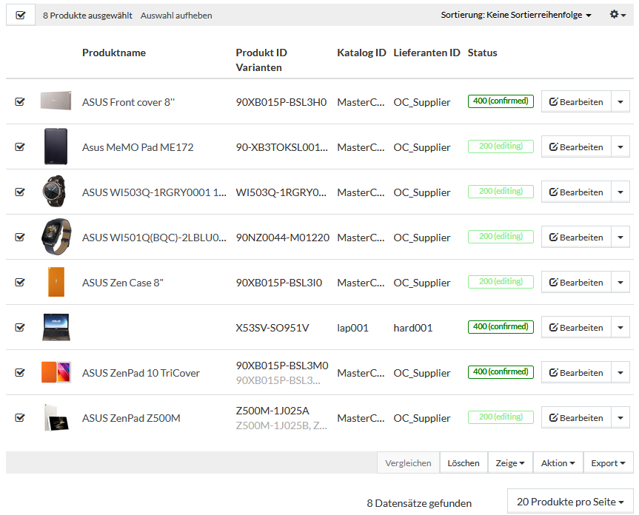Screen dimensions: 639x515
Task: Click Bearbeiten for ASUS WI503Q-1RGRY0001
Action: [576, 192]
